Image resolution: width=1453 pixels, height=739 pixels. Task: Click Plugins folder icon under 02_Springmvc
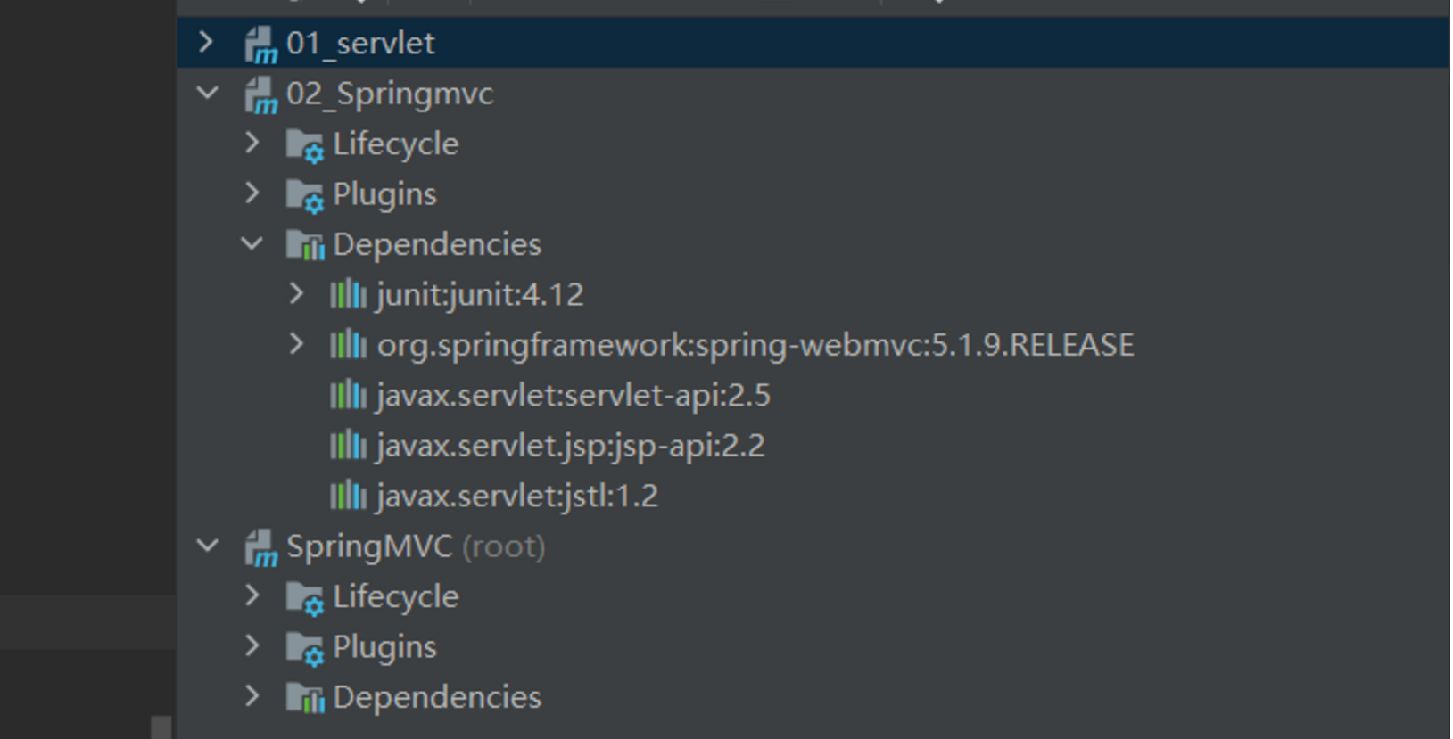(304, 195)
